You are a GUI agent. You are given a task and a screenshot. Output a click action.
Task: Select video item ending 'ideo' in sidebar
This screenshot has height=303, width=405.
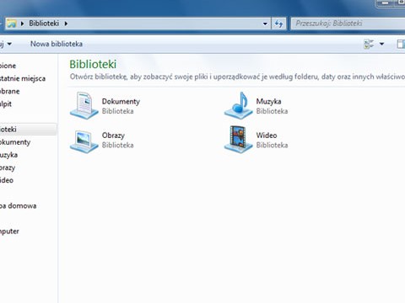7,180
